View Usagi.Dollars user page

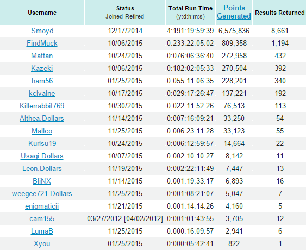pyautogui.click(x=42, y=156)
